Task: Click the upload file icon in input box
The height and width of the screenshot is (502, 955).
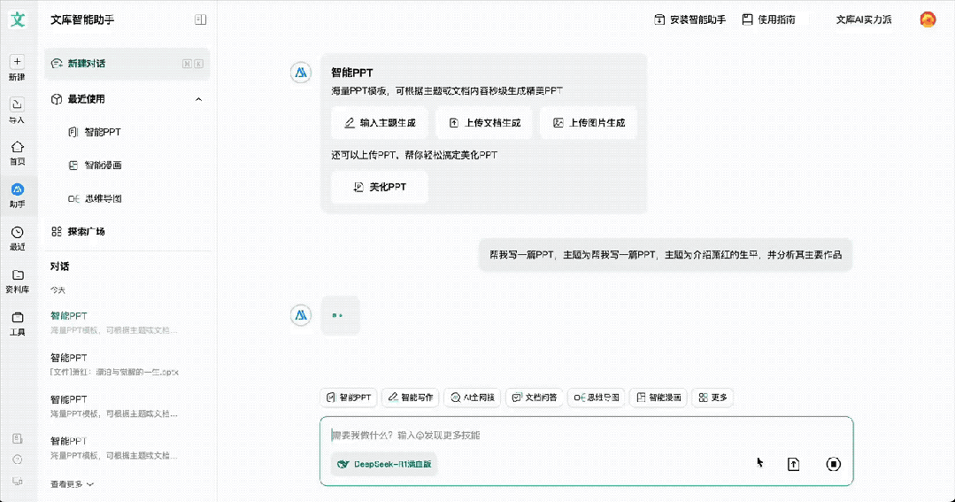Action: click(794, 464)
